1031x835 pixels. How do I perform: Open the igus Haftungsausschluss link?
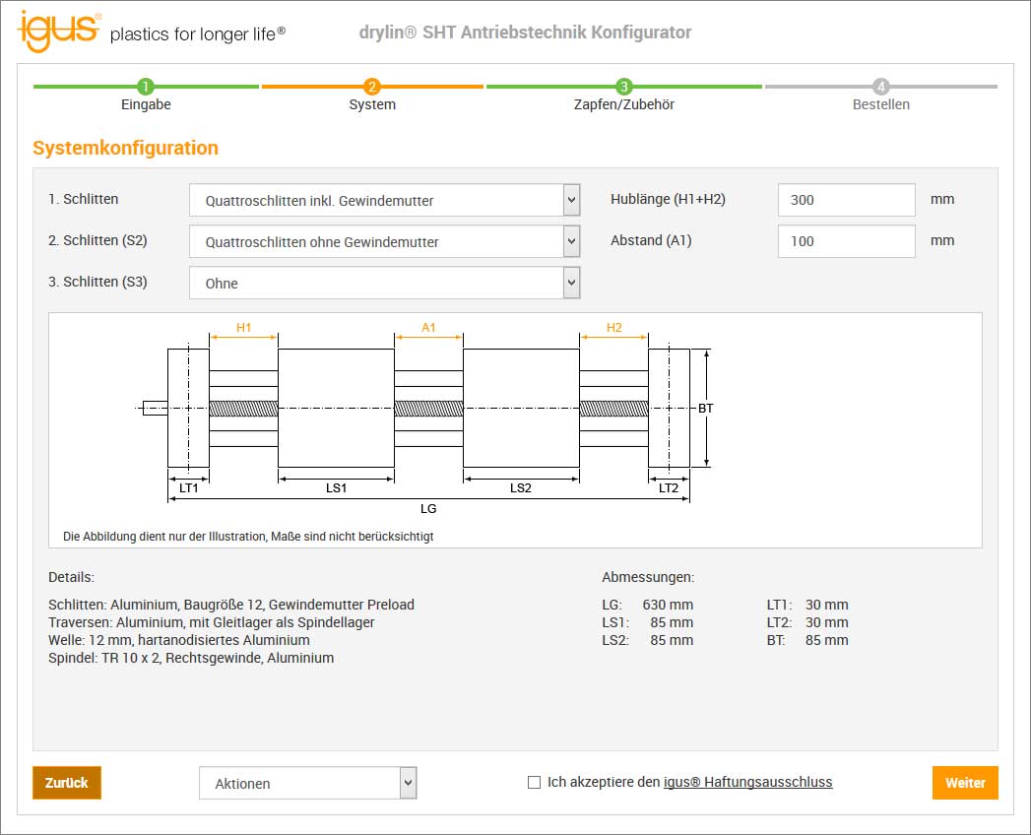tap(747, 783)
